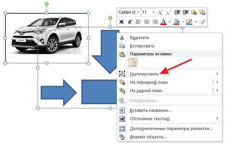Viewport: 225px width, 144px height.
Task: Open Формат объекта menu item
Action: [x=170, y=137]
